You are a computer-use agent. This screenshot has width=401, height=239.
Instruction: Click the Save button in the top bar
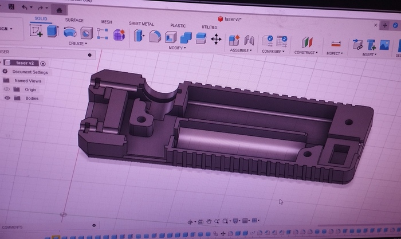pyautogui.click(x=11, y=7)
